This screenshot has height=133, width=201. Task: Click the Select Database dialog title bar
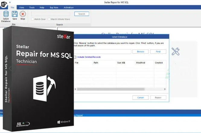[121, 37]
